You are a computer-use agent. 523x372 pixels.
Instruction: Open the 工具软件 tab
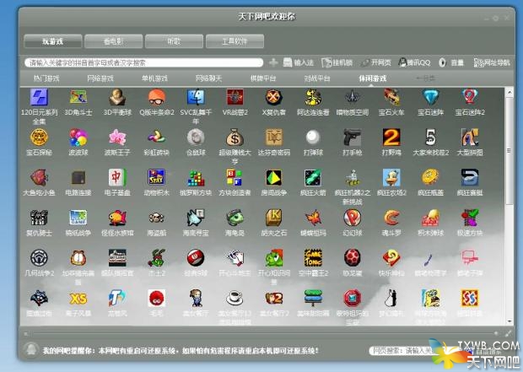click(235, 41)
